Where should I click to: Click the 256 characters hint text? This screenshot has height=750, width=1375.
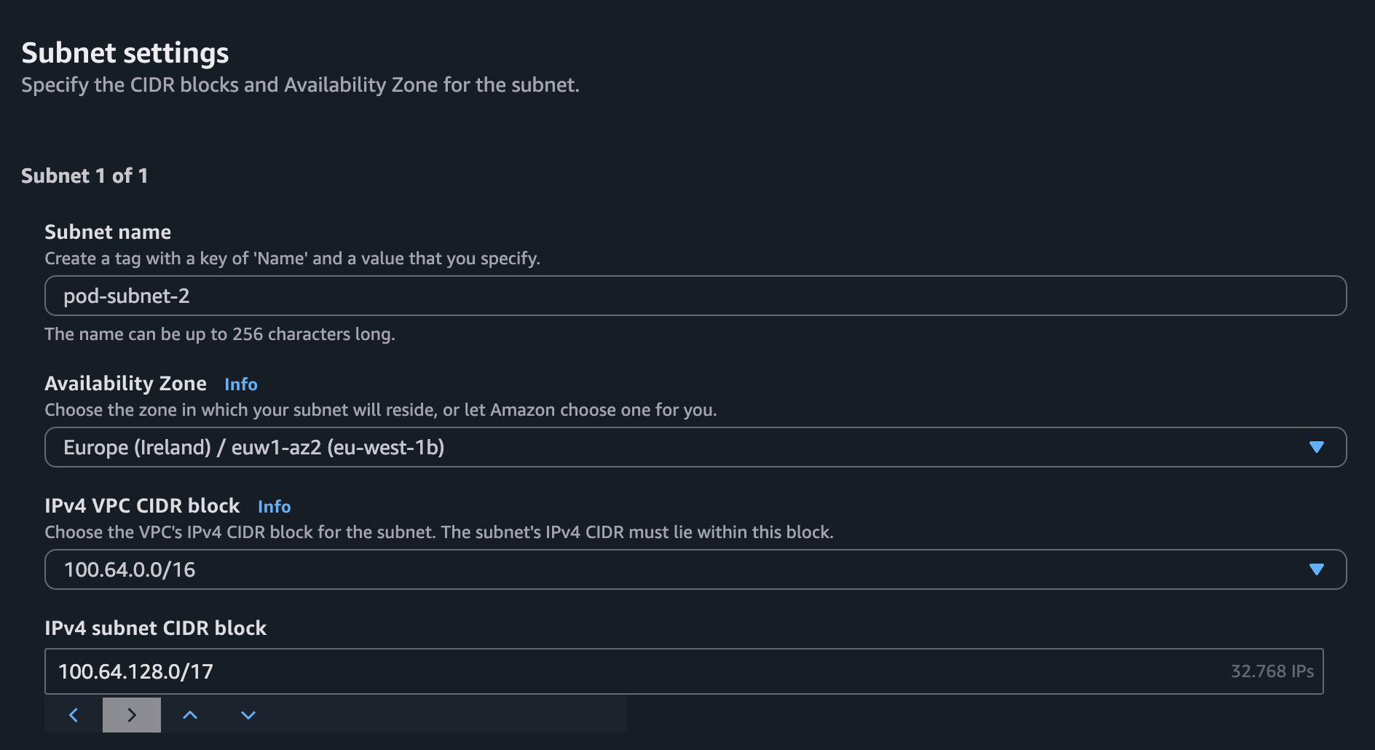(219, 334)
